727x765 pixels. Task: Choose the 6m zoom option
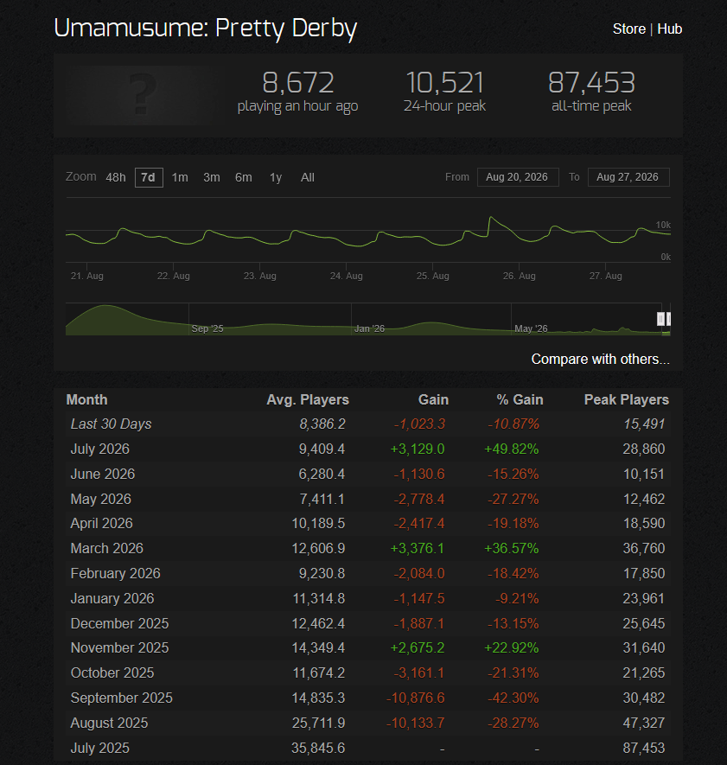[x=244, y=177]
